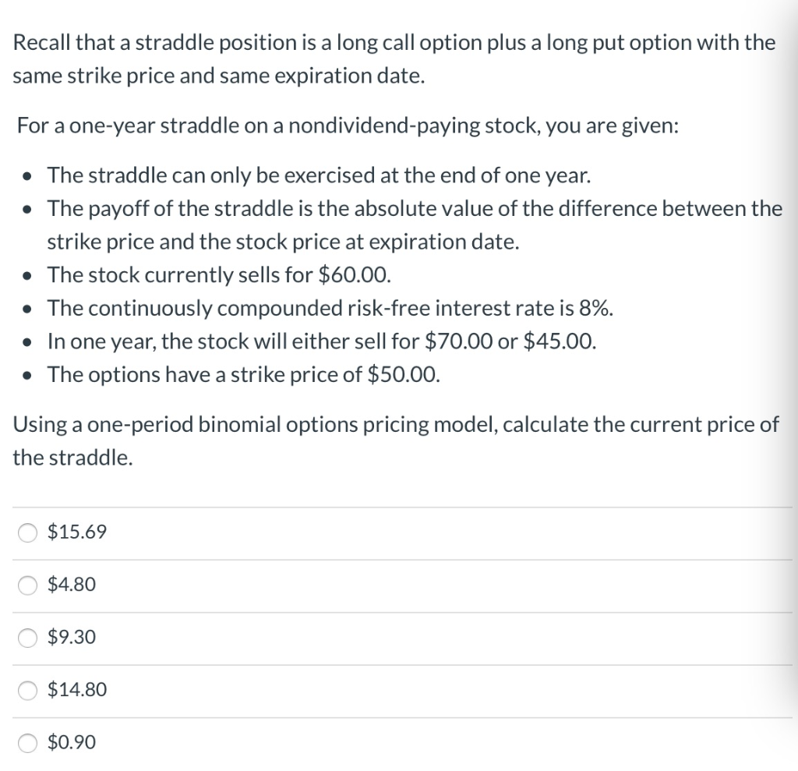Click the radio circle next to $9.30
This screenshot has width=798, height=771.
click(x=27, y=637)
